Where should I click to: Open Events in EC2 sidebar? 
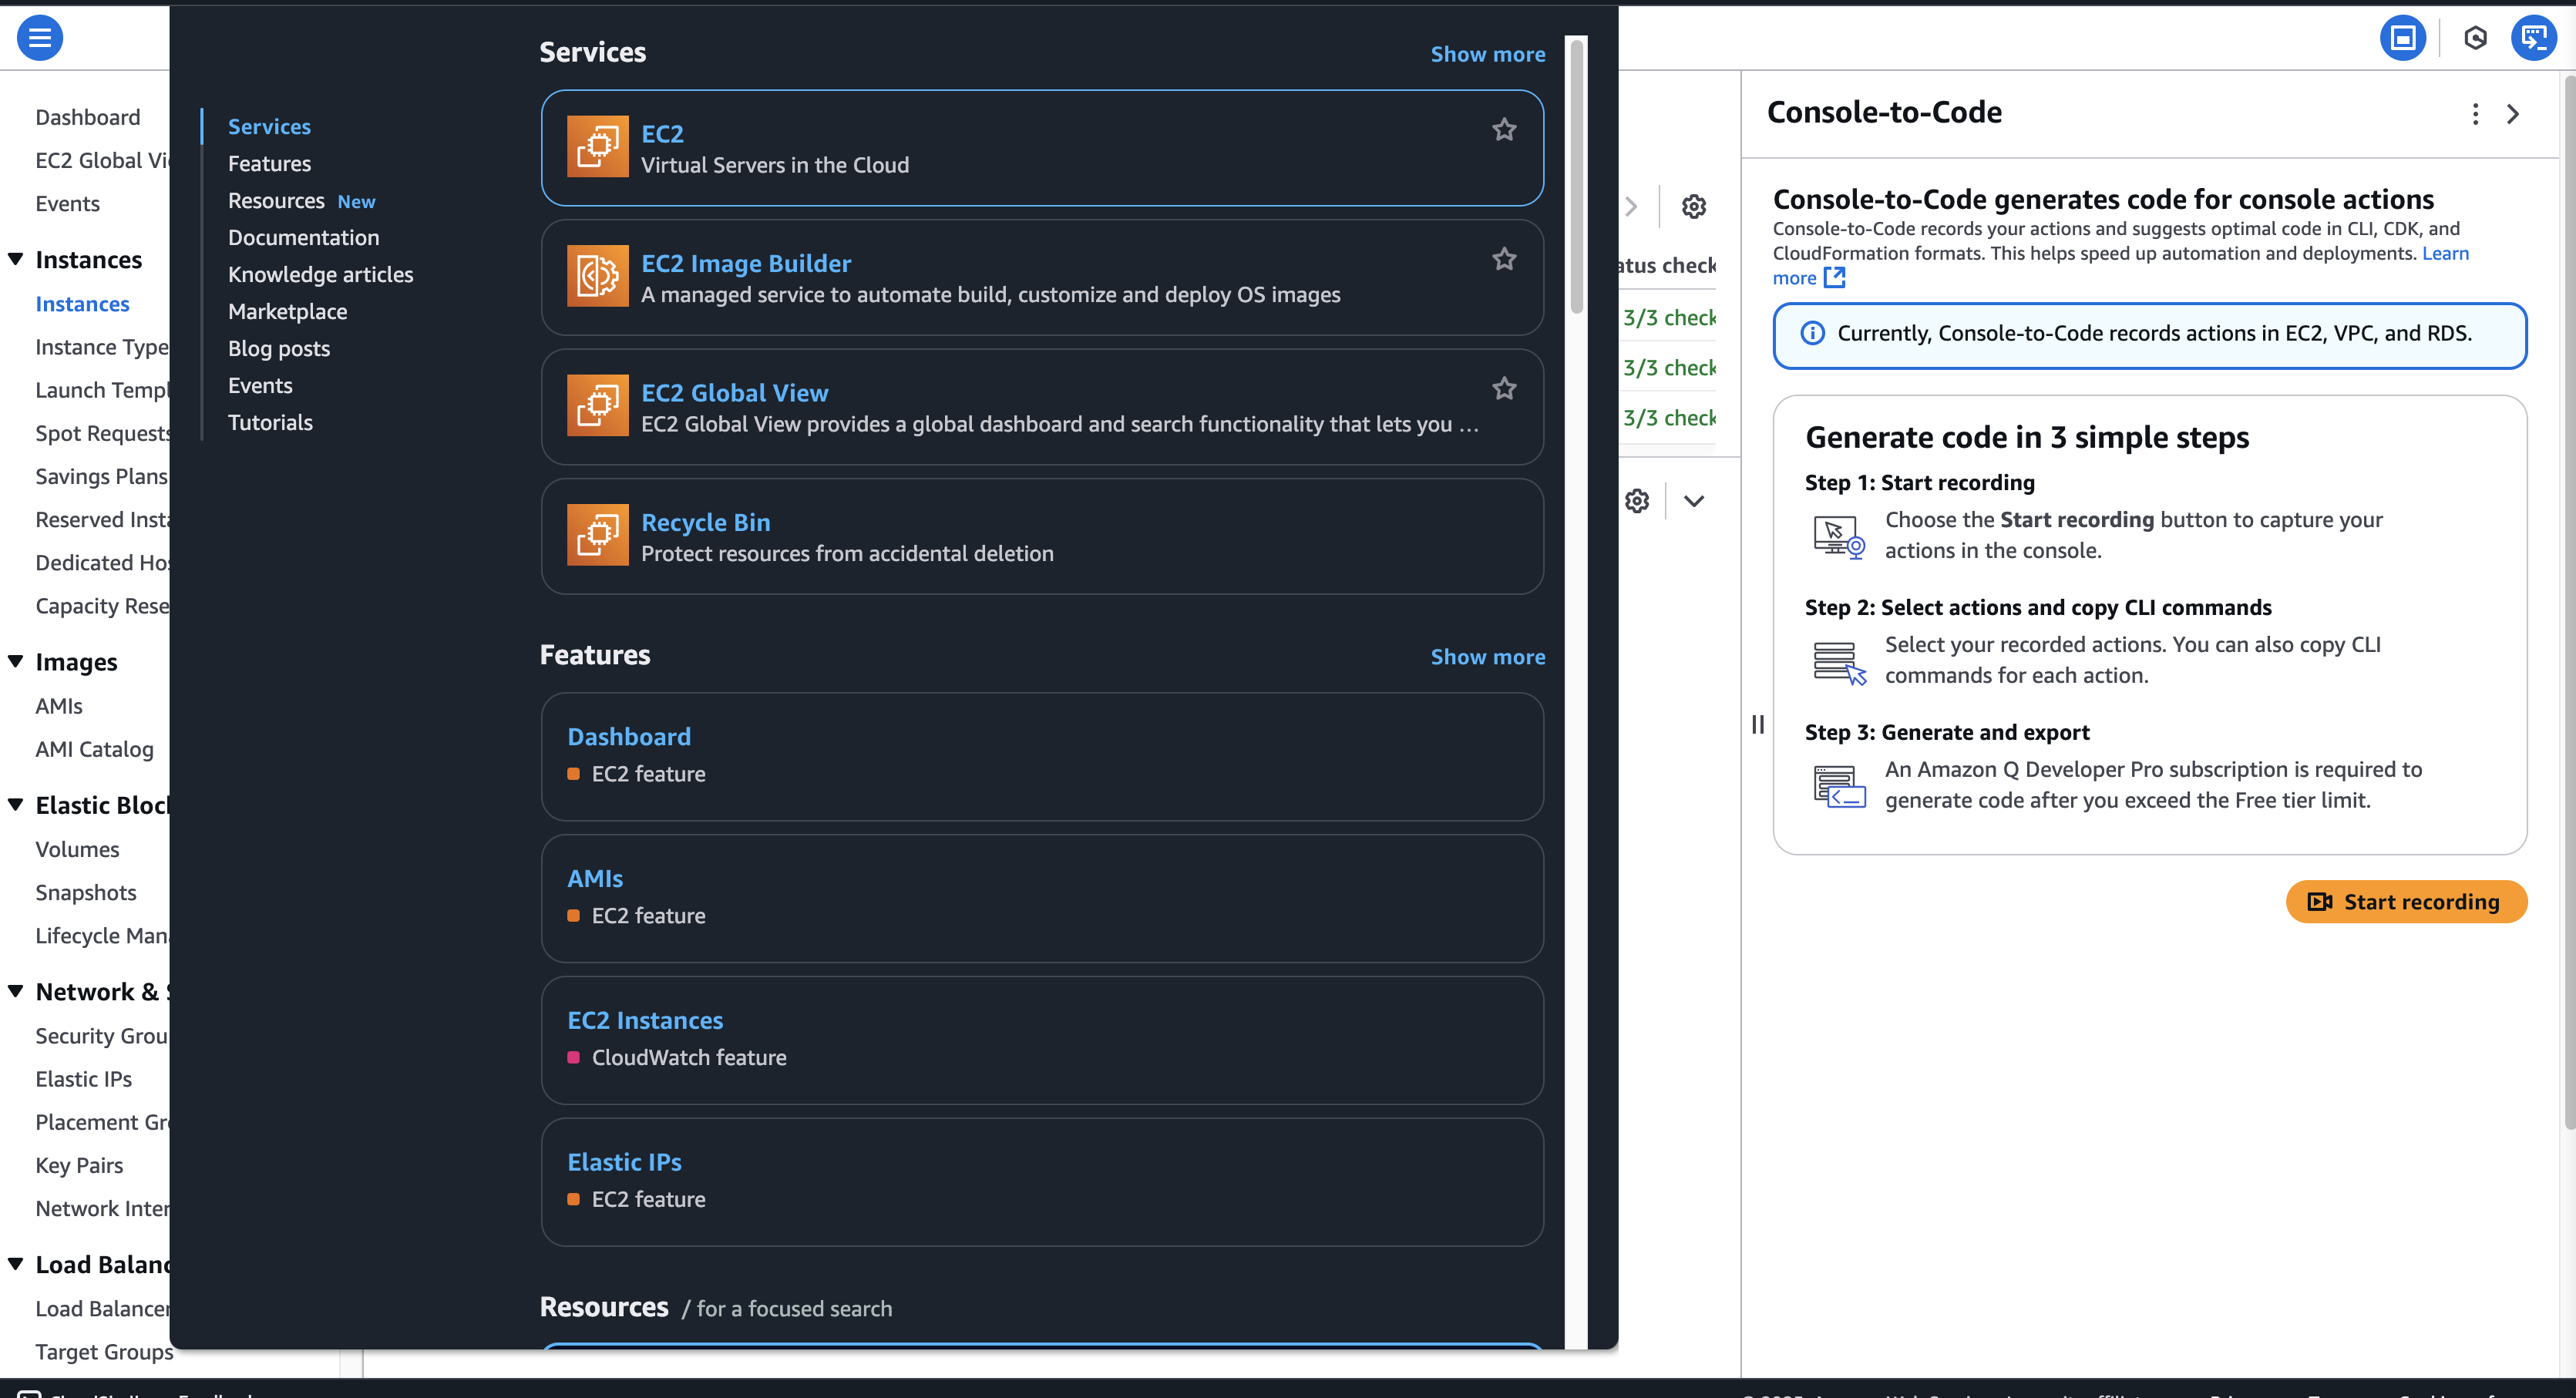(68, 204)
